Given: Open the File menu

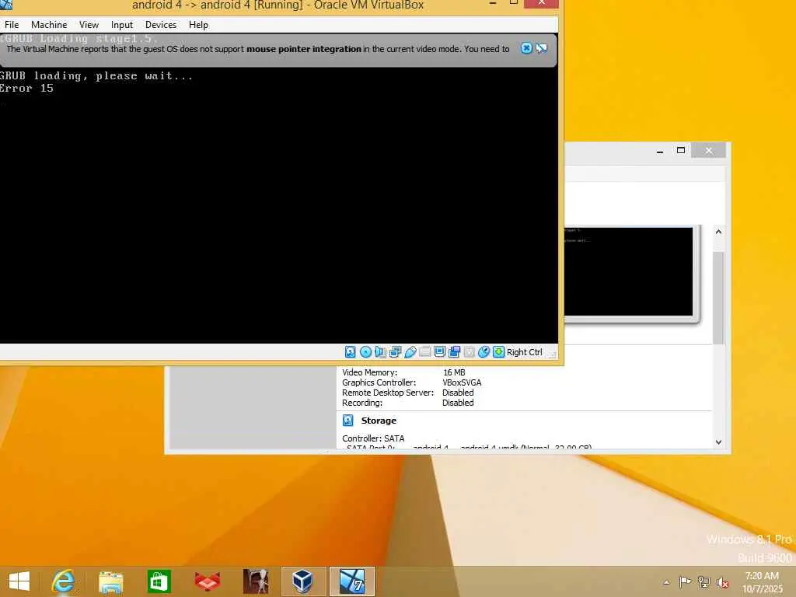Looking at the screenshot, I should 12,25.
